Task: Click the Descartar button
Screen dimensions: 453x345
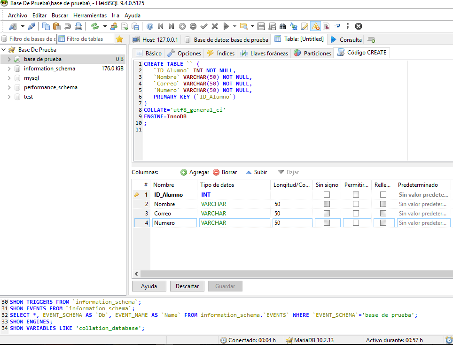Action: (187, 286)
